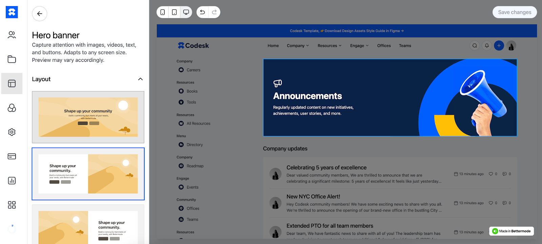This screenshot has width=542, height=244.
Task: Open the Settings gear sidebar icon
Action: pos(12,132)
